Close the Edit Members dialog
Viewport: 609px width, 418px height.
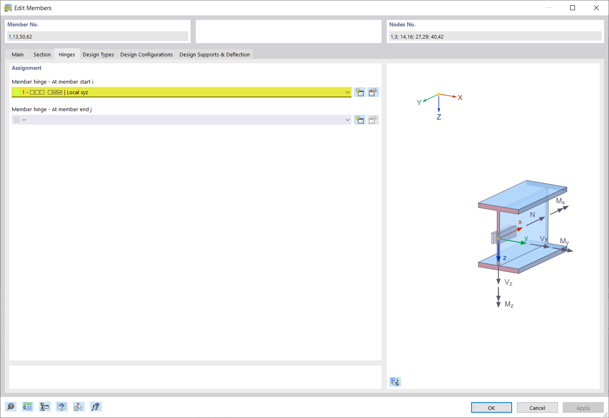pos(596,8)
